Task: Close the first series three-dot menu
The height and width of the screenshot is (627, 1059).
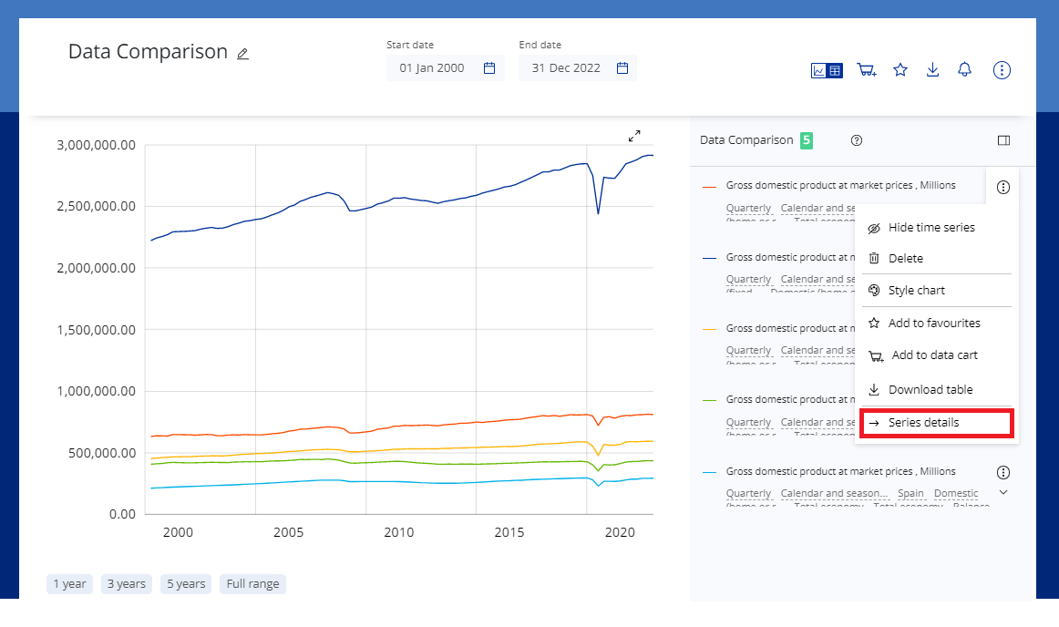Action: click(1003, 188)
